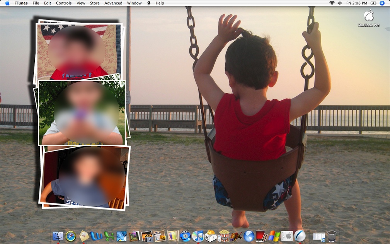Open the blue feather quill app
The width and height of the screenshot is (390, 244).
(x=121, y=236)
